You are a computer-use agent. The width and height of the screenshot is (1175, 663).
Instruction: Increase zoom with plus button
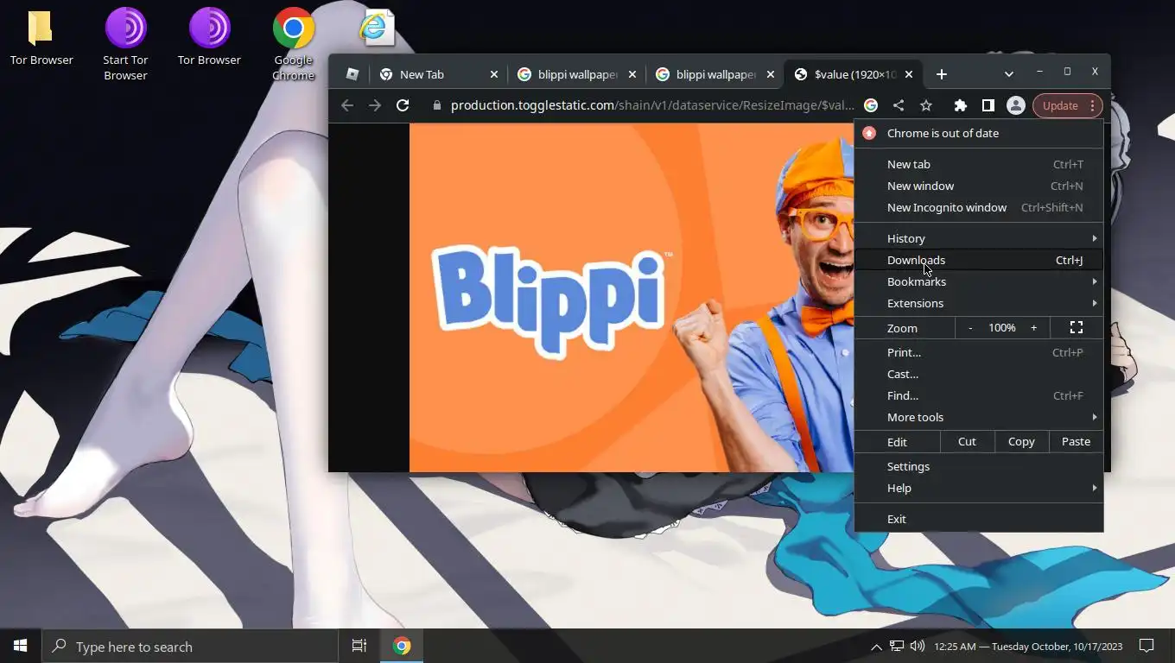point(1033,328)
